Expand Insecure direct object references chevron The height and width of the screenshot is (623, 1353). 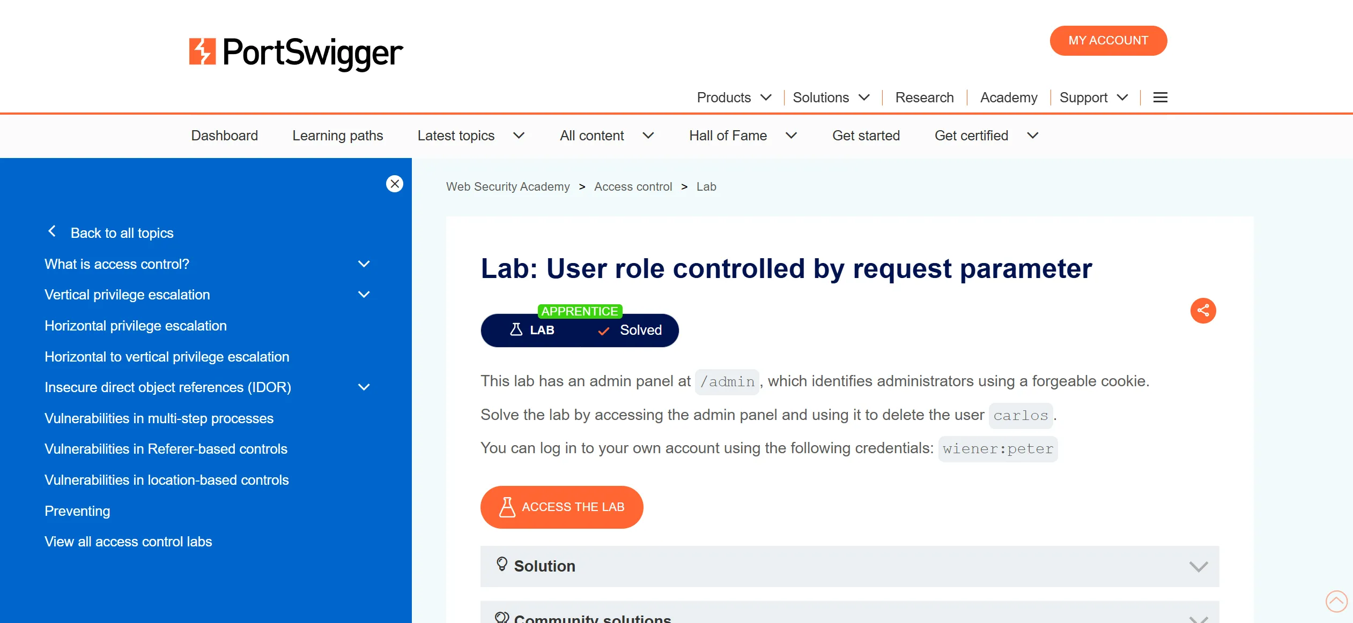[x=364, y=387]
